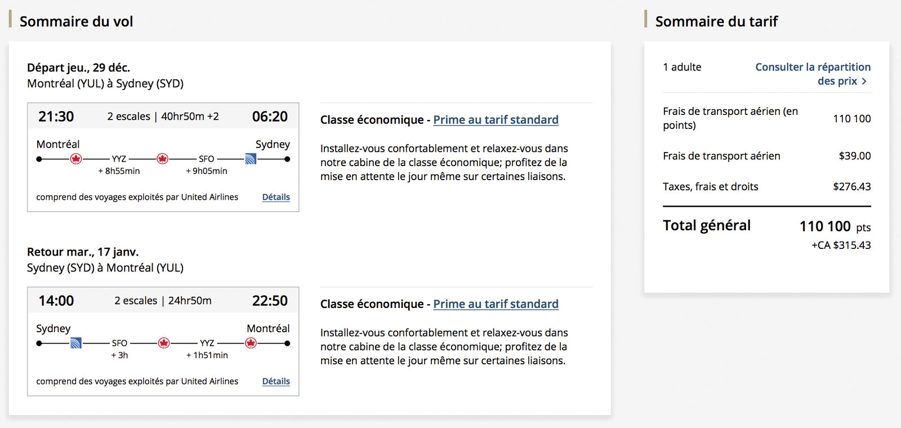Select the departure flight itinerary card
901x428 pixels.
(x=163, y=156)
